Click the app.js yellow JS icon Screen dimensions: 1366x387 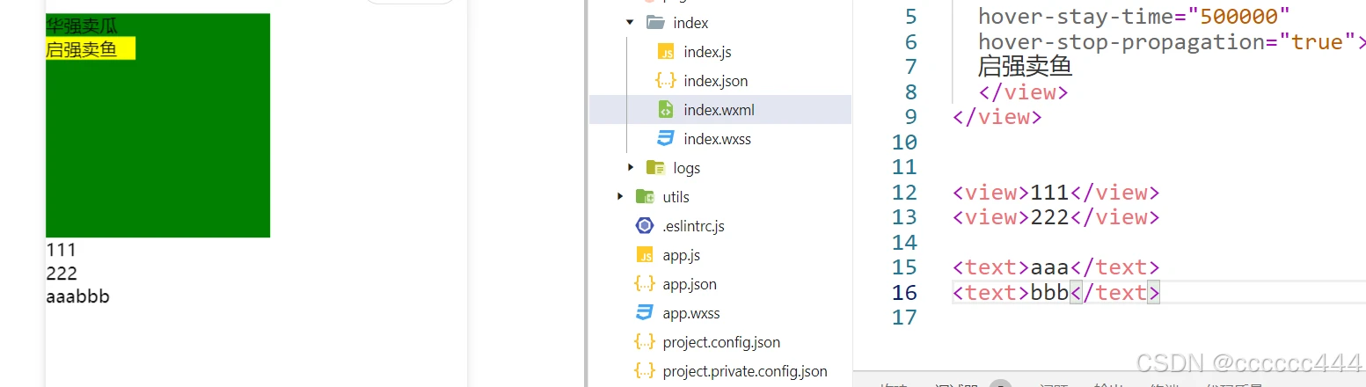(x=645, y=255)
